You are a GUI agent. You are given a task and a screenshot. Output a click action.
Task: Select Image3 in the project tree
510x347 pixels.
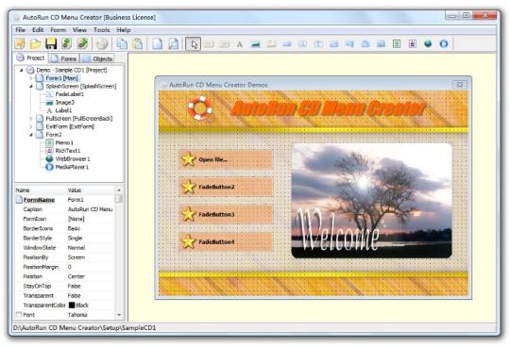(65, 102)
